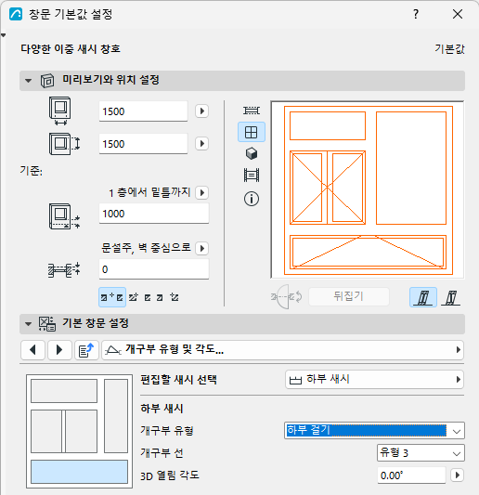The image size is (479, 495).
Task: Click the sill height to story icon
Action: click(x=64, y=216)
